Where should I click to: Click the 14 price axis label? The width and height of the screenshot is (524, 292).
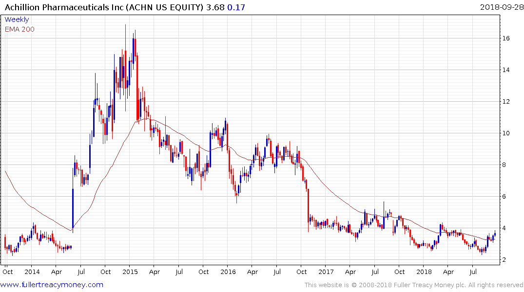point(506,70)
